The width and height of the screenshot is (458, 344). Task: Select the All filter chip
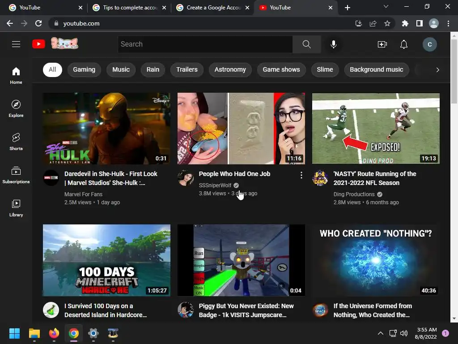click(x=52, y=69)
